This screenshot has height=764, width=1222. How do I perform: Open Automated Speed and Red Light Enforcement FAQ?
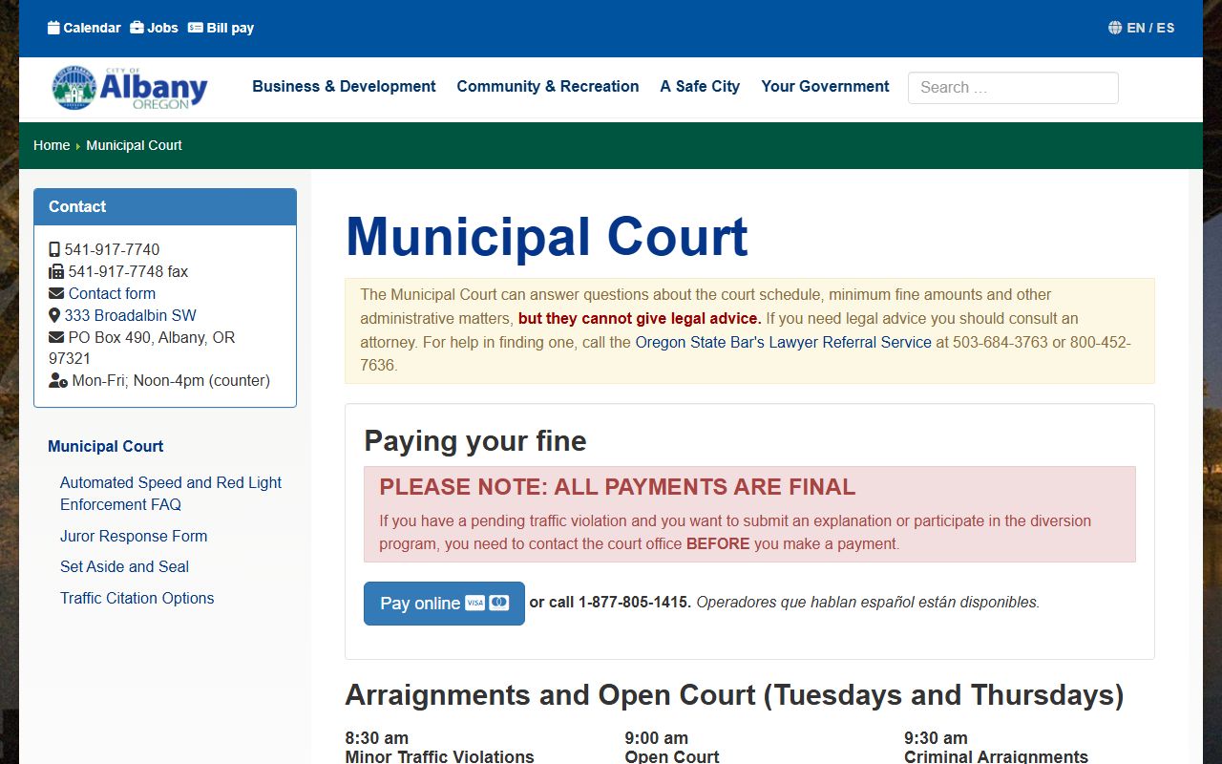[x=171, y=494]
